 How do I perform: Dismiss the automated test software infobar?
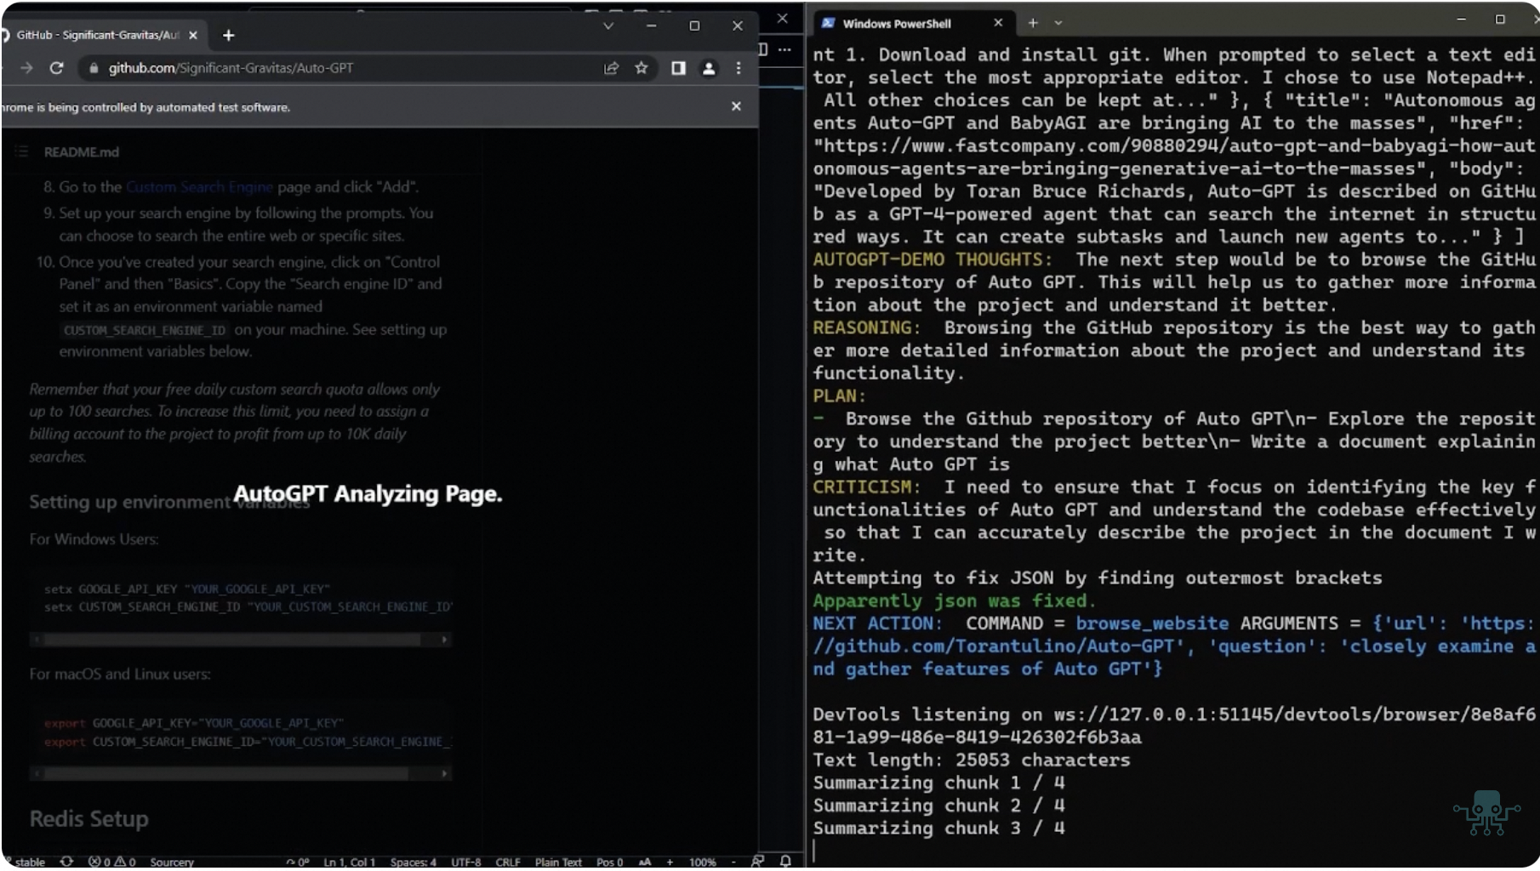point(736,106)
